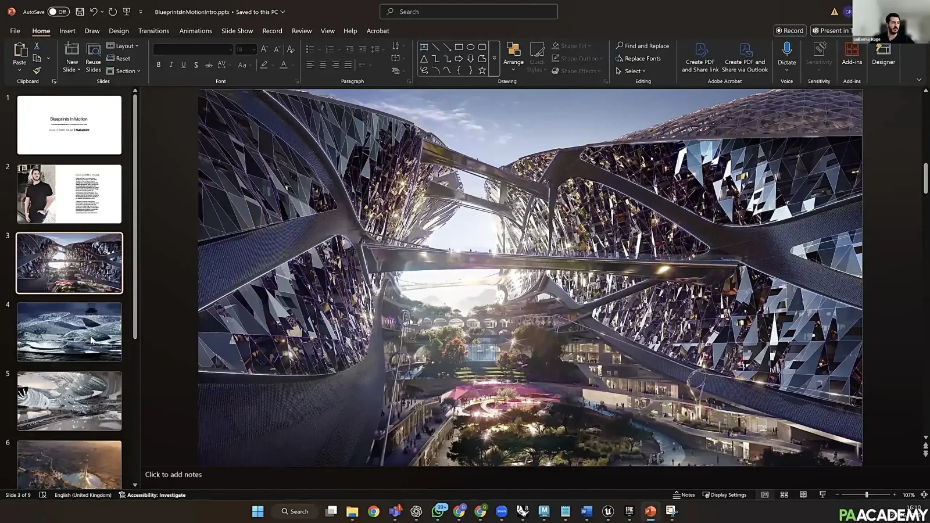Image resolution: width=930 pixels, height=523 pixels.
Task: Click Create PDF and Share link
Action: [x=700, y=58]
